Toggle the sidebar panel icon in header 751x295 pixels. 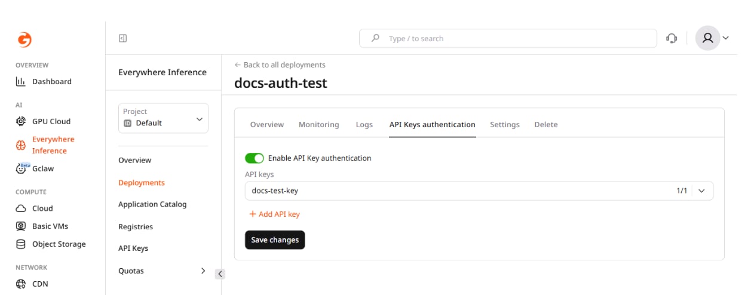point(123,38)
